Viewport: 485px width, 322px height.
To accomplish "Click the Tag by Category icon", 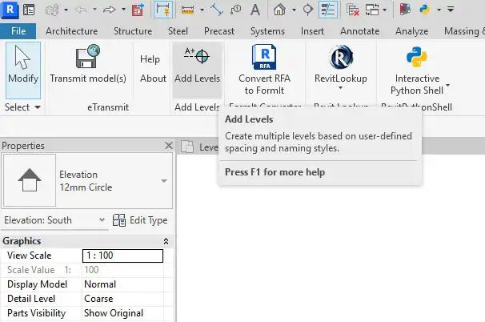I will click(235, 10).
